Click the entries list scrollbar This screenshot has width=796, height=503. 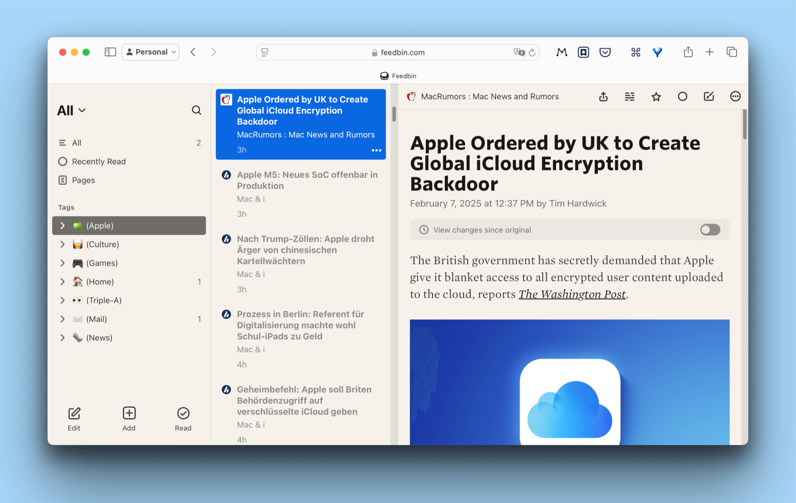[x=394, y=113]
